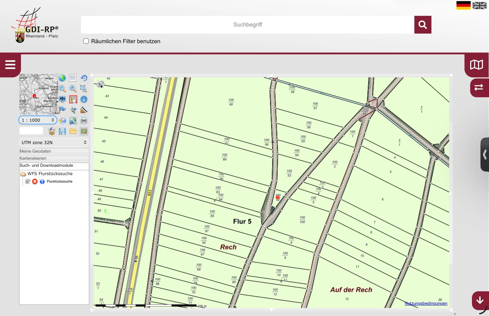
Task: Open the Nutzungsbedingungen link
Action: 426,303
